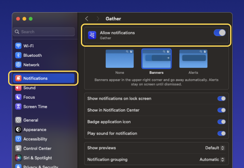The height and width of the screenshot is (168, 244).
Task: Click into the Search field
Action: [x=44, y=32]
